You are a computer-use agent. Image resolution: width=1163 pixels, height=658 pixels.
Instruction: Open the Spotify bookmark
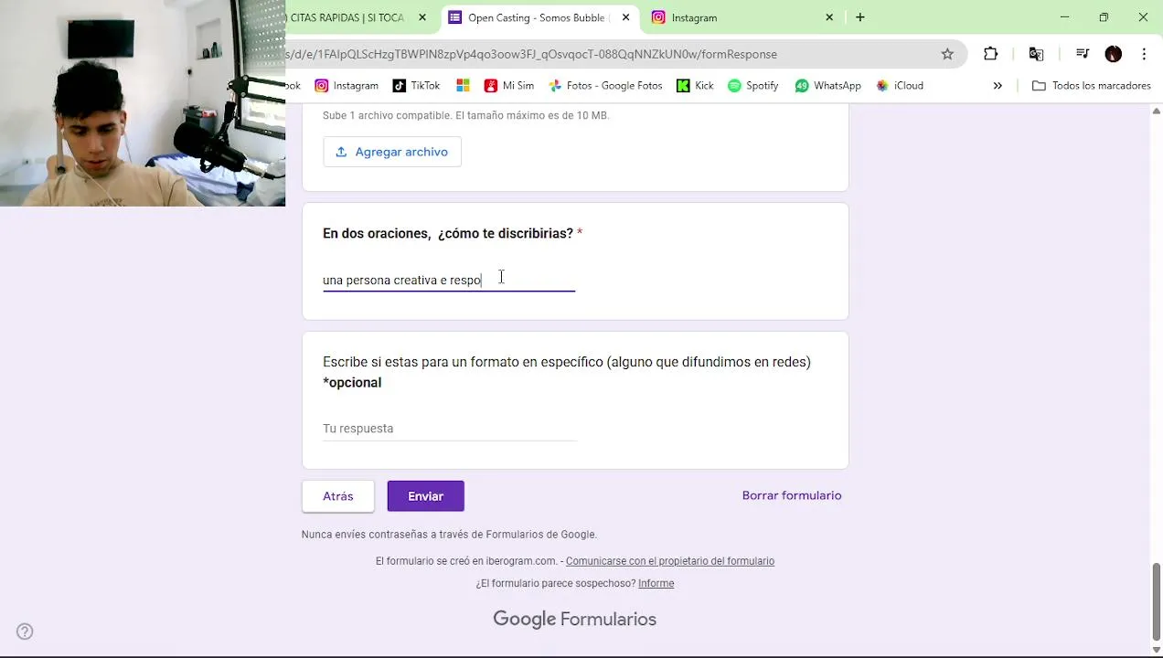[x=753, y=85]
